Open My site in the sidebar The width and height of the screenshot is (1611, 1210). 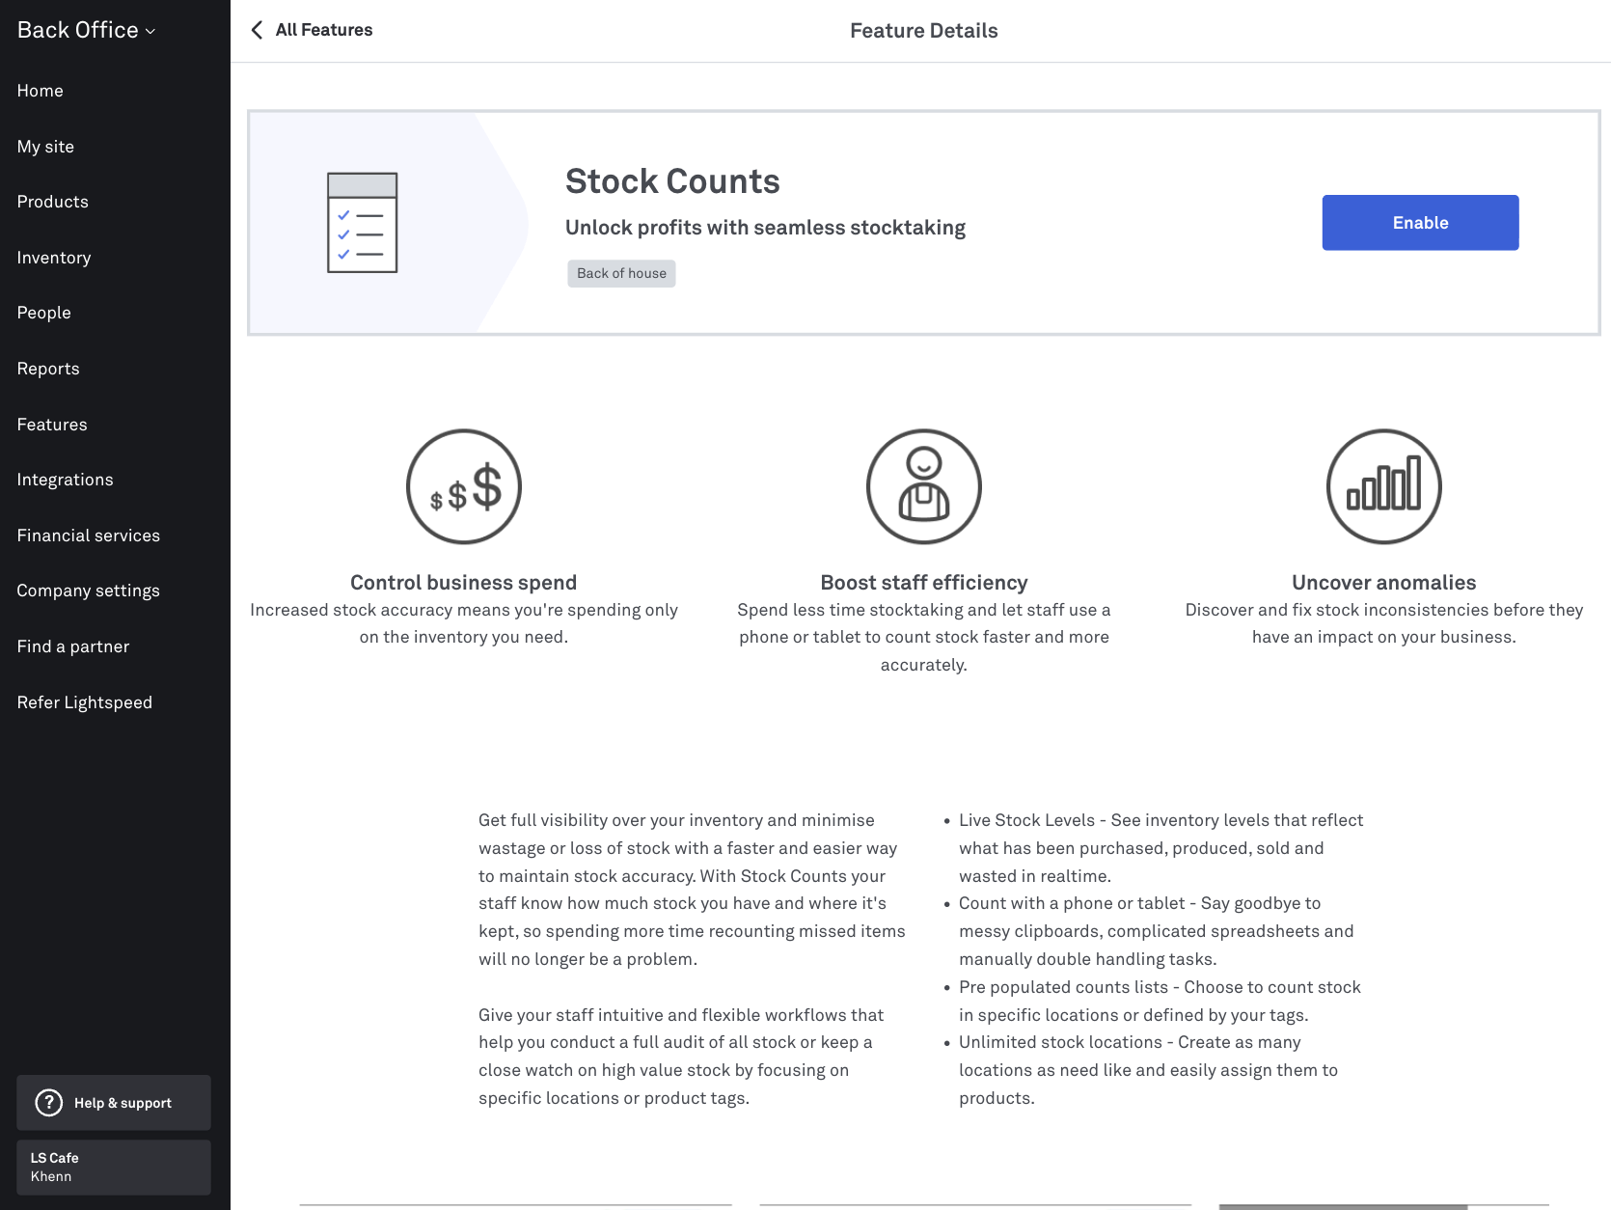coord(45,147)
